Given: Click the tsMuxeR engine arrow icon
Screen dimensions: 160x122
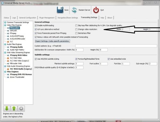Looking at the screenshot, I should point(8,31).
